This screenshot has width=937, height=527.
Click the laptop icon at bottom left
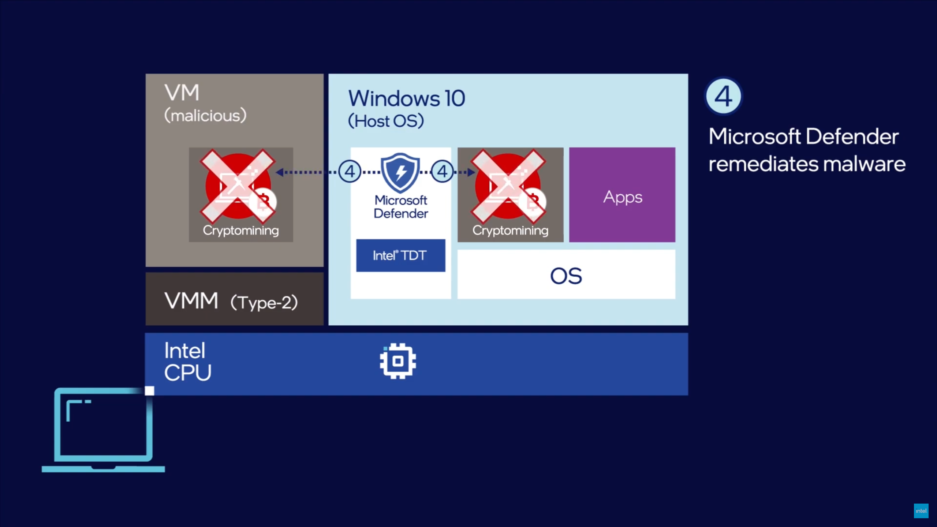(x=103, y=430)
